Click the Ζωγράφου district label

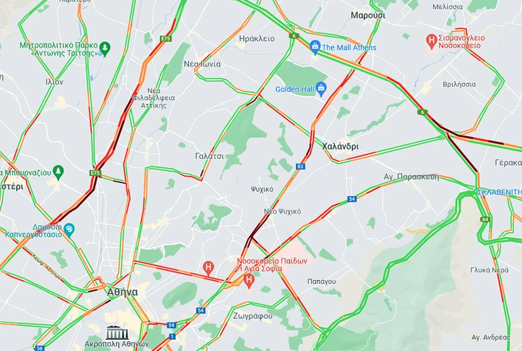(252, 316)
